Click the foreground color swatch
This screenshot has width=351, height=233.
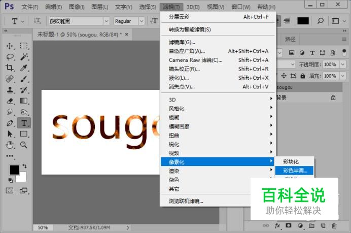pyautogui.click(x=14, y=170)
